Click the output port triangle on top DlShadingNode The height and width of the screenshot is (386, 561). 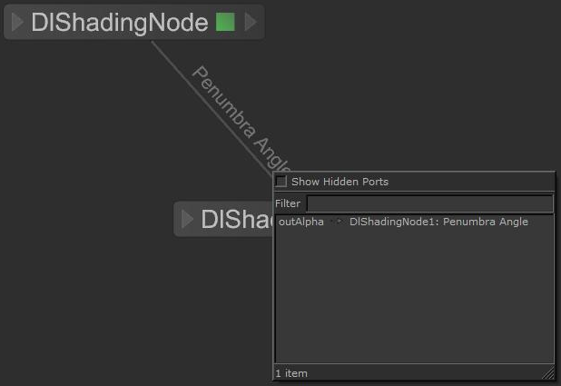[251, 23]
